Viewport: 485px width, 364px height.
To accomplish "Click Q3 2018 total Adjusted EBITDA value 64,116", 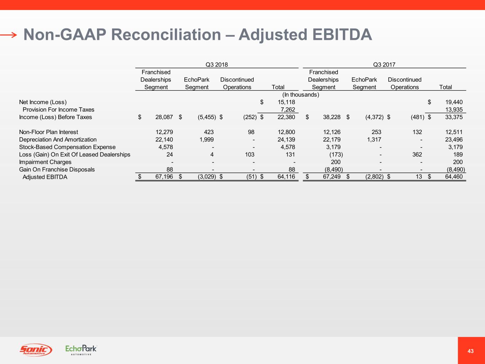I will coord(286,177).
